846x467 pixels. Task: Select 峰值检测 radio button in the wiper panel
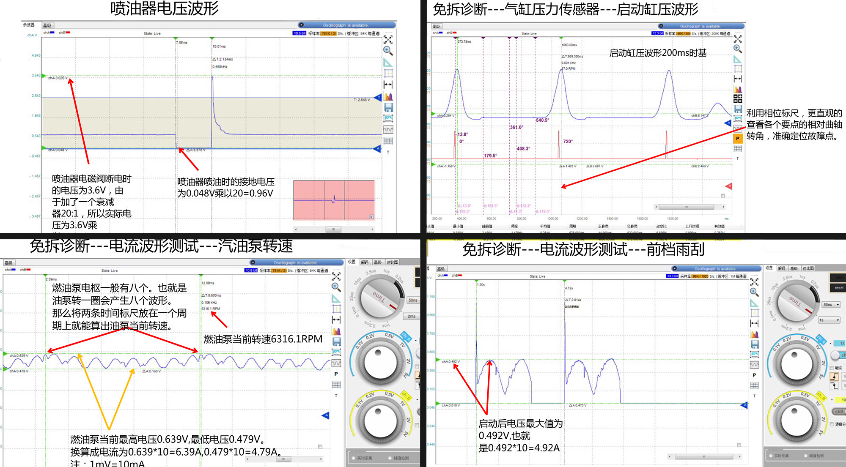(806, 456)
